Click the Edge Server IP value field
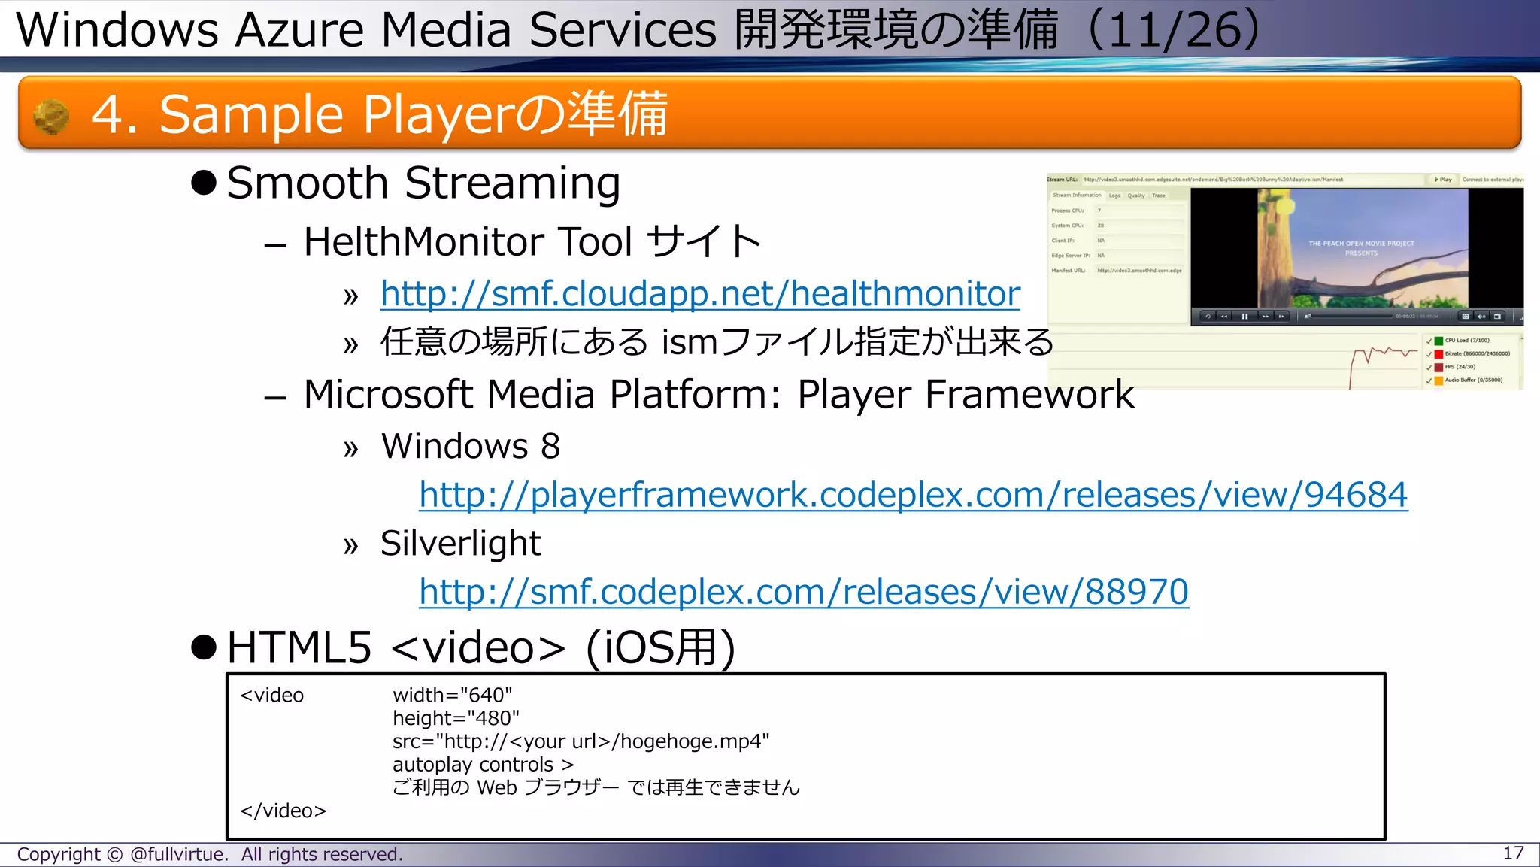This screenshot has width=1540, height=867. pos(1139,256)
